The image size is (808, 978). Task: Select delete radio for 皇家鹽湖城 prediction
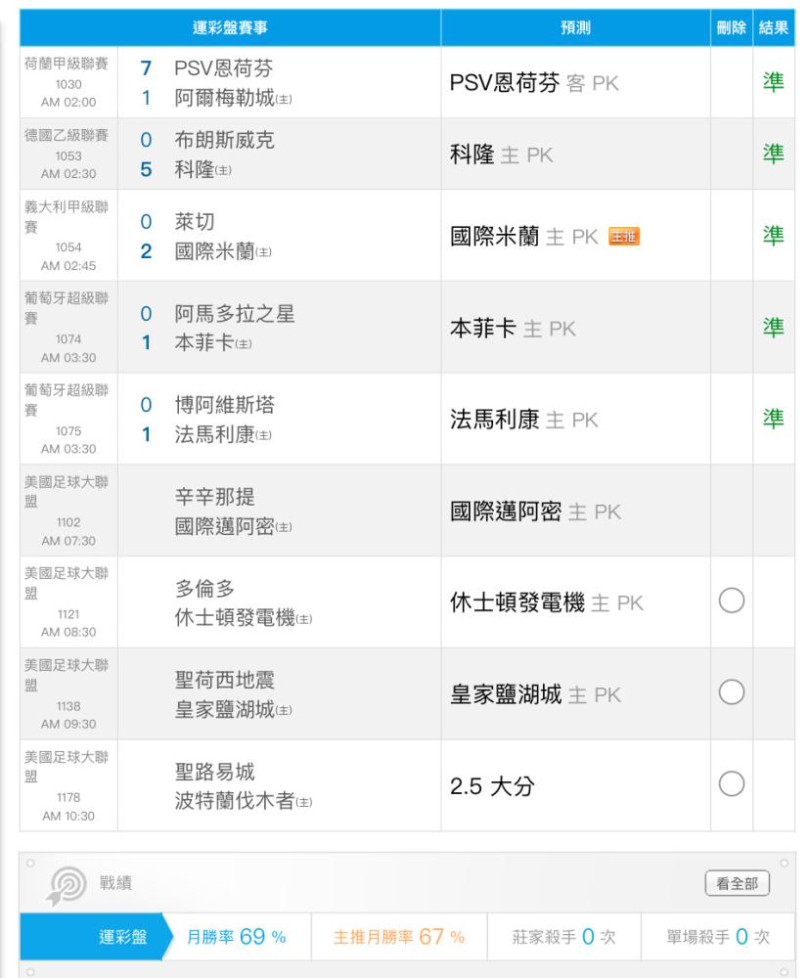(x=732, y=694)
